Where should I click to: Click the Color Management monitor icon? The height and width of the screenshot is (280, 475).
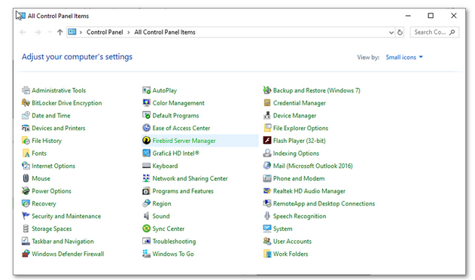coord(147,103)
